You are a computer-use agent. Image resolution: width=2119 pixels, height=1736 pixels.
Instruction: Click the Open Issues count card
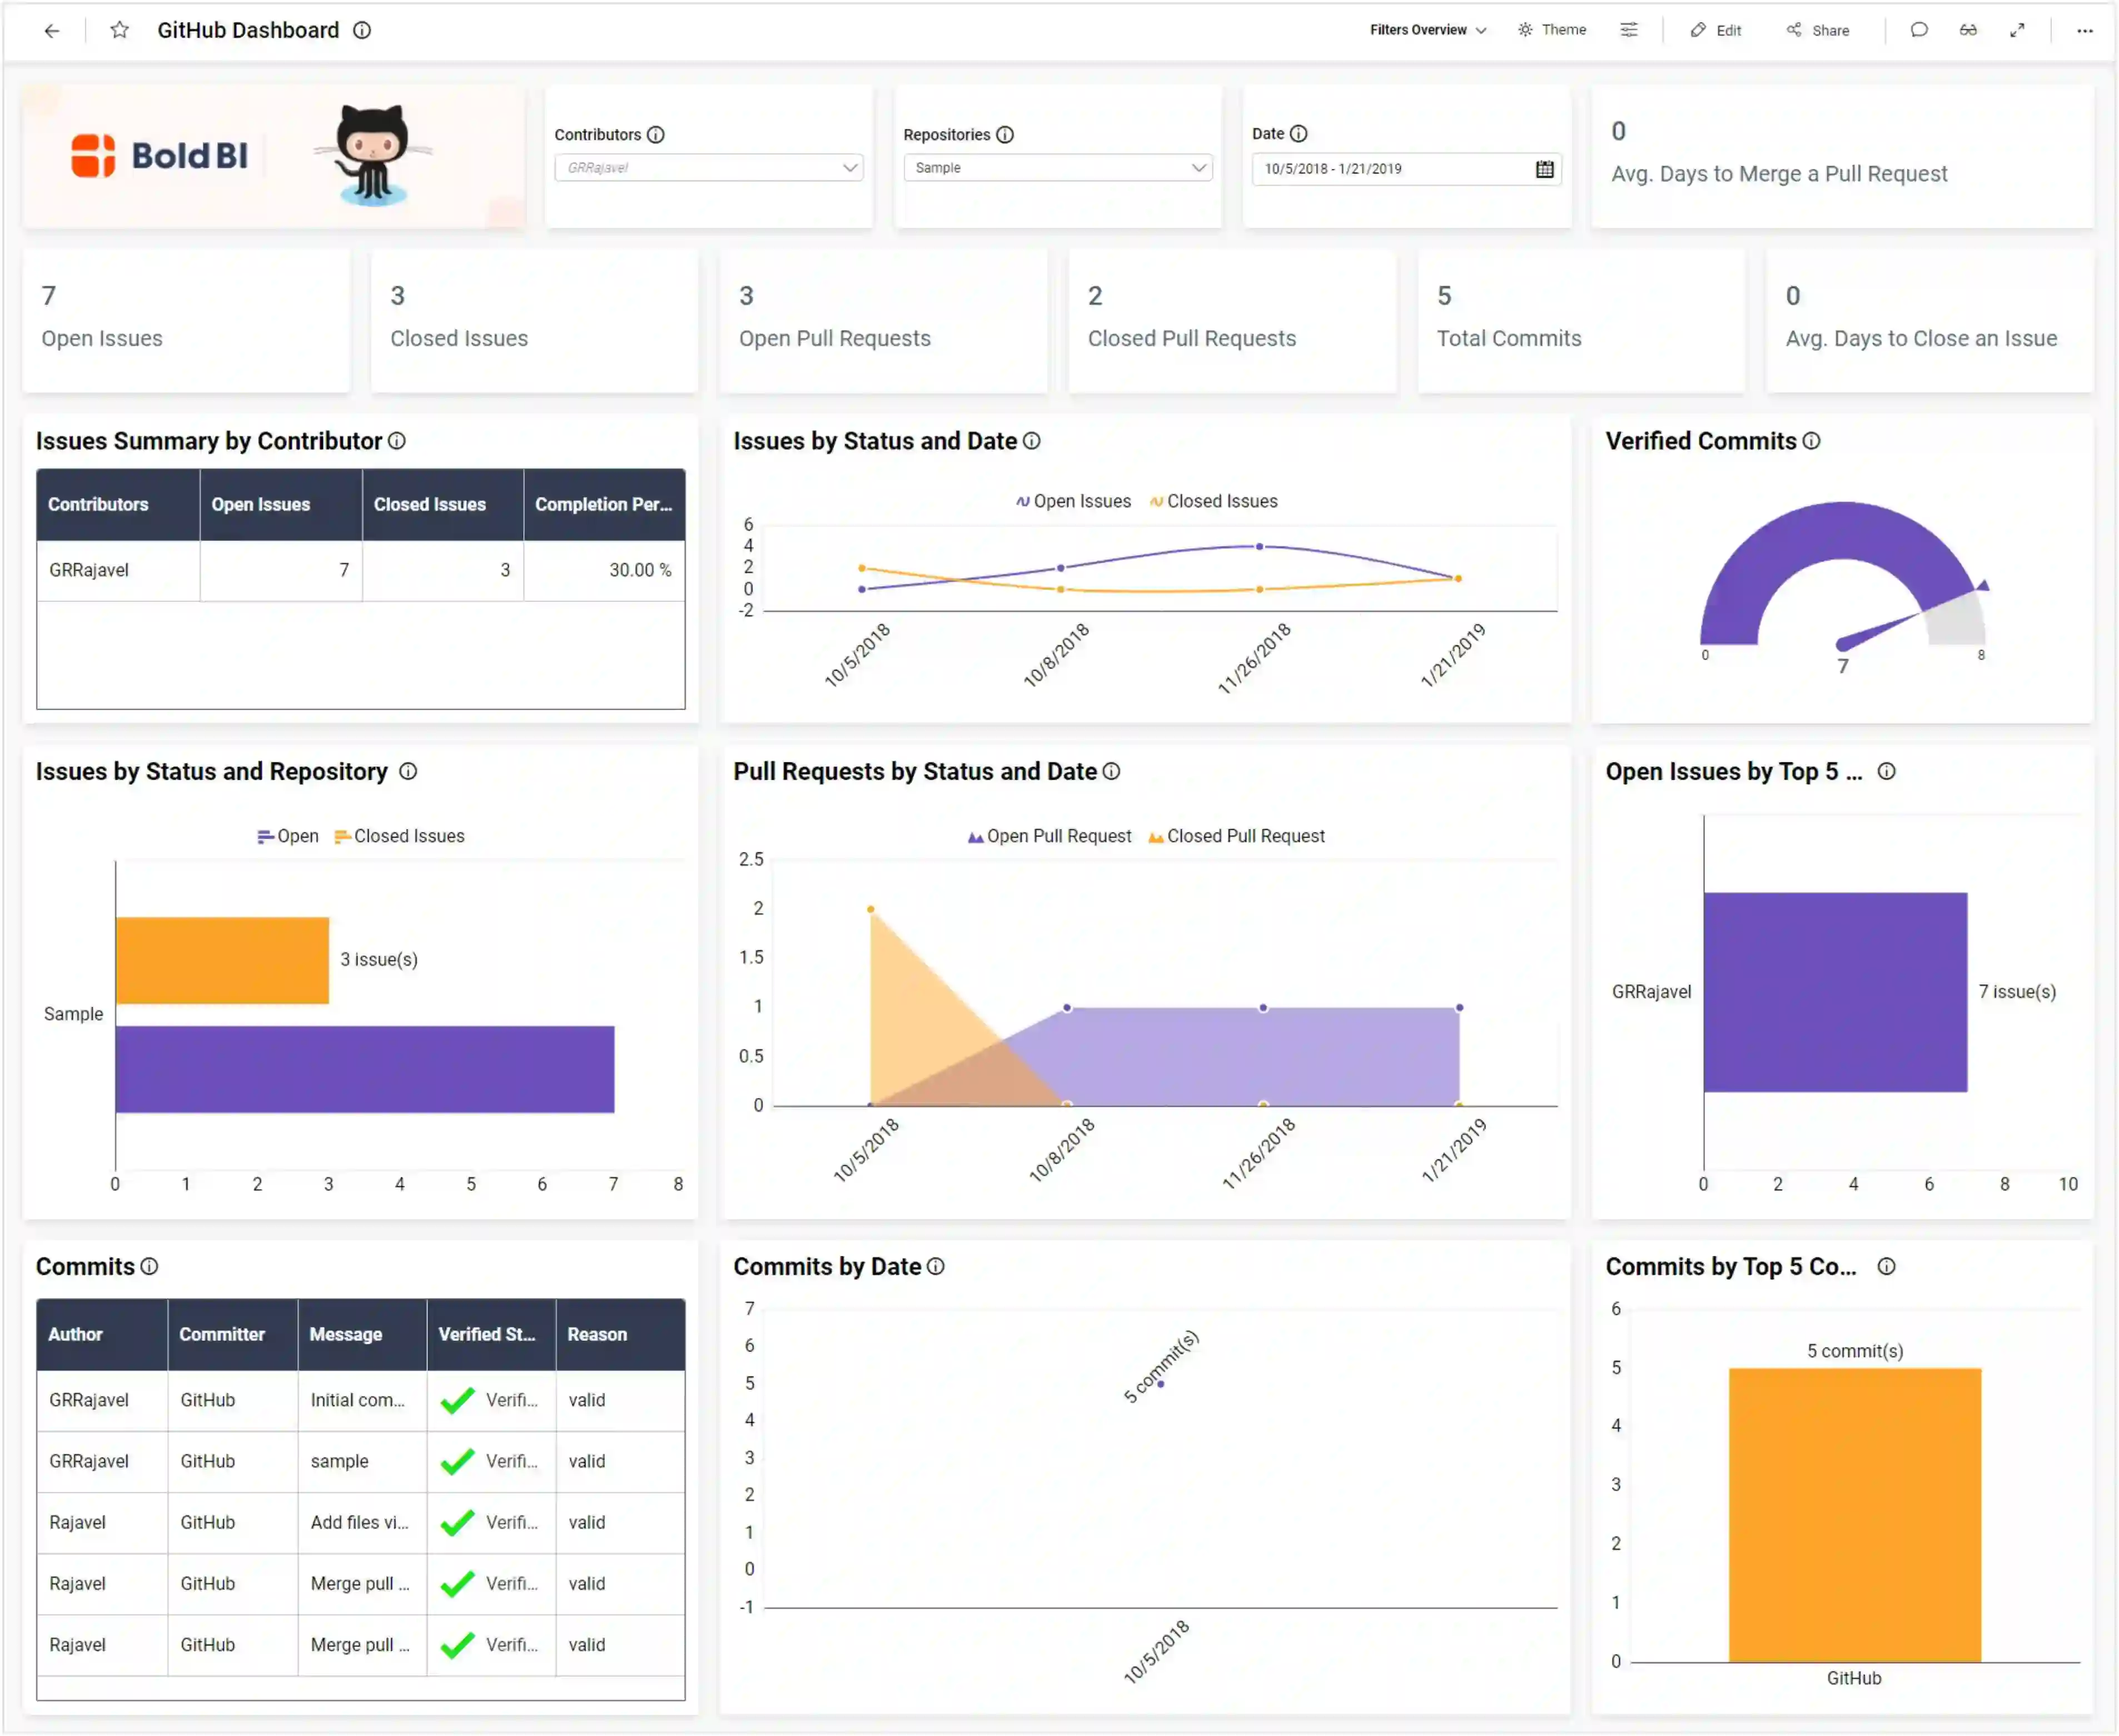coord(186,320)
